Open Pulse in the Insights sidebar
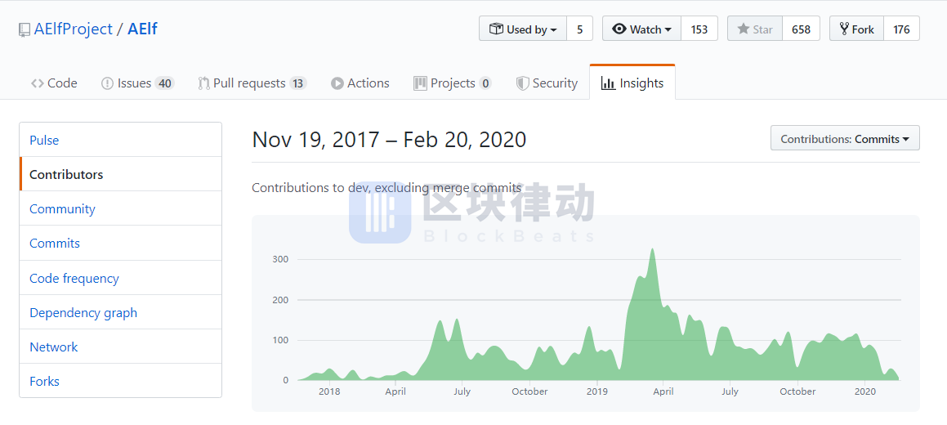This screenshot has width=947, height=425. coord(121,140)
